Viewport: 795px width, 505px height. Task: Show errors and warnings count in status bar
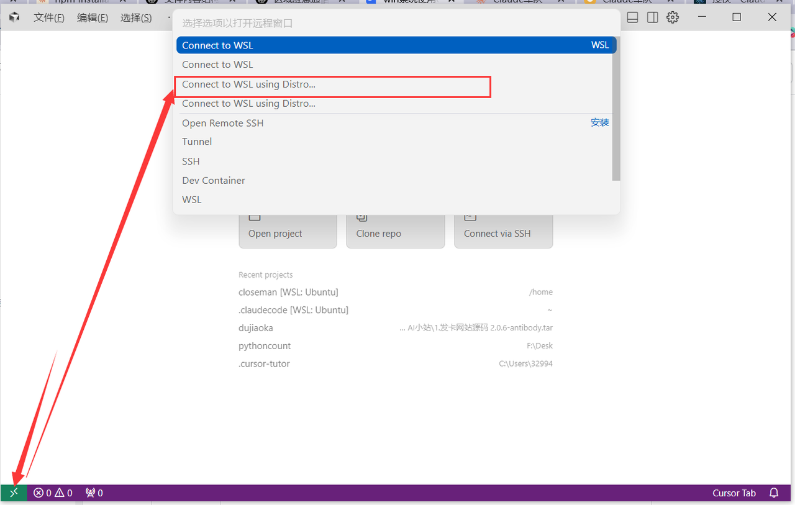coord(53,493)
